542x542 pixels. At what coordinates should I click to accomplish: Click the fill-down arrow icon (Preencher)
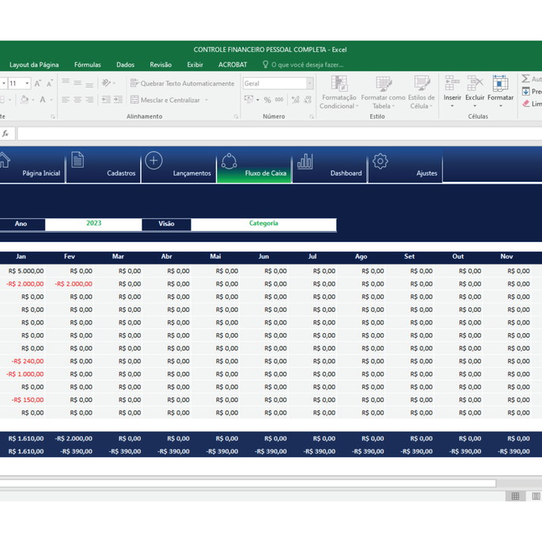click(525, 92)
